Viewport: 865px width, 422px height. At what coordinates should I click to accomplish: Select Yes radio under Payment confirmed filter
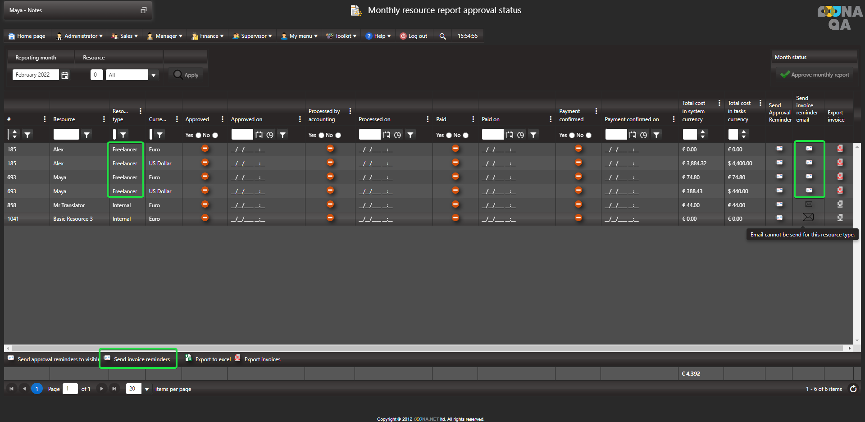tap(572, 135)
